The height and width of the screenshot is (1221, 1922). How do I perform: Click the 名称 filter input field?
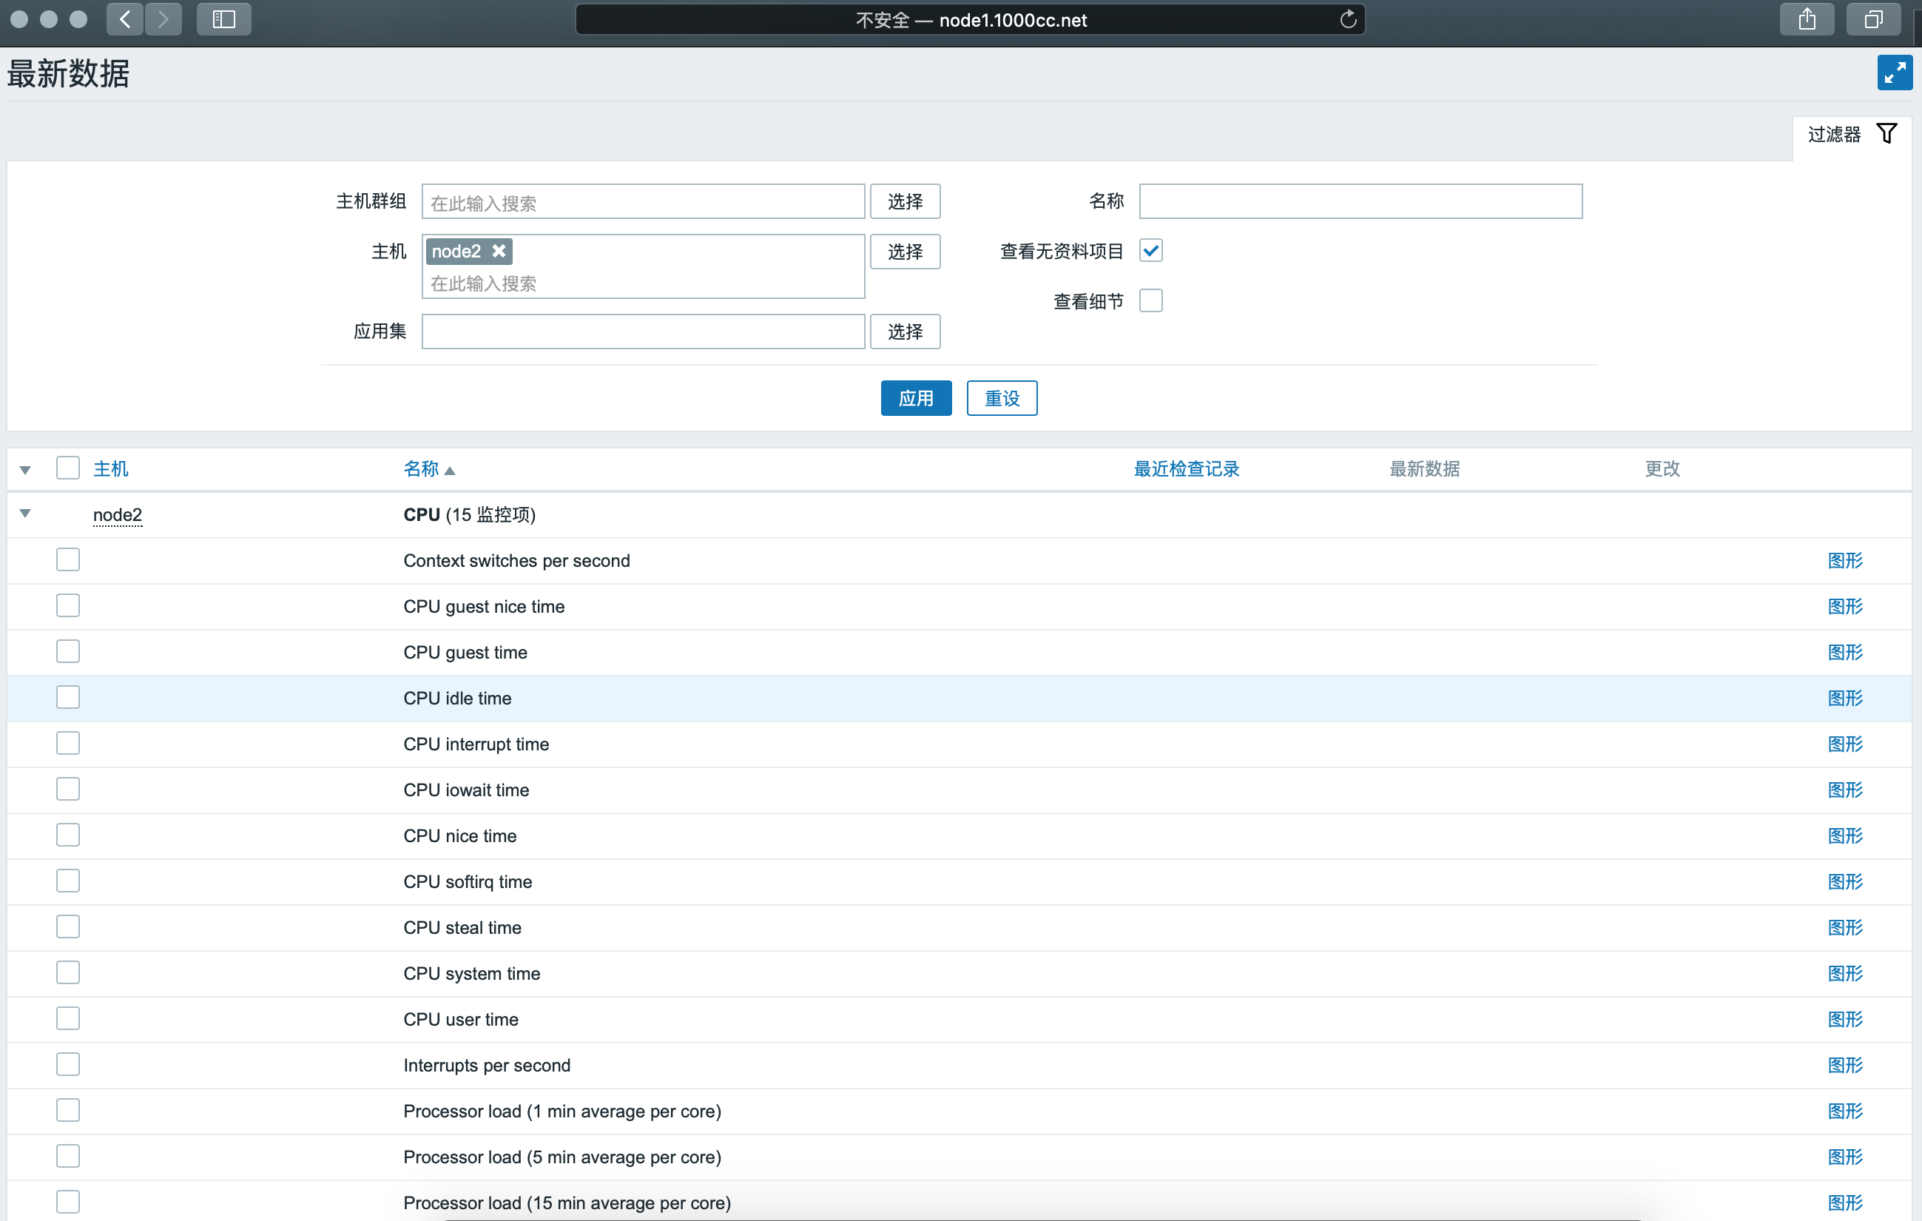click(x=1360, y=201)
